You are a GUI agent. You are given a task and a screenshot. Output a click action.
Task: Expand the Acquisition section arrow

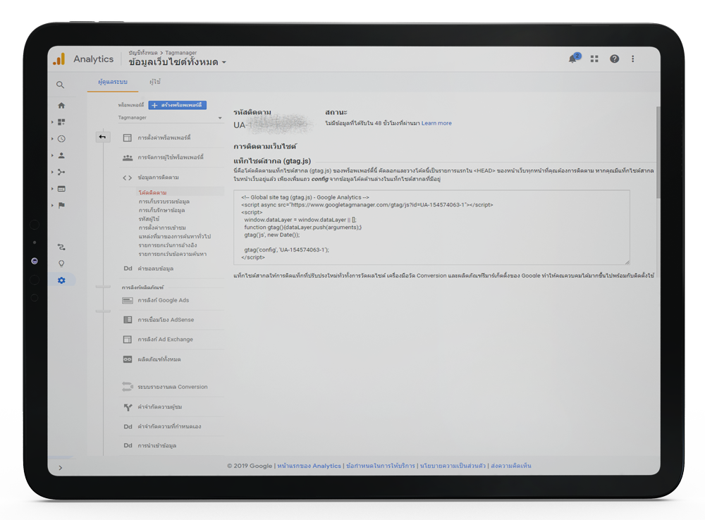52,172
